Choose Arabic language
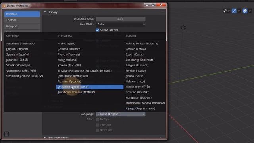Screen dimensions: 254x143 click(66, 44)
